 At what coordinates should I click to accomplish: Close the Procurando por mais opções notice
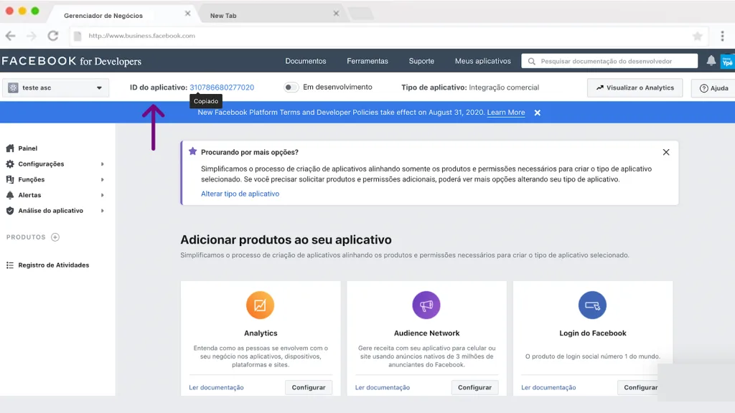(x=666, y=152)
